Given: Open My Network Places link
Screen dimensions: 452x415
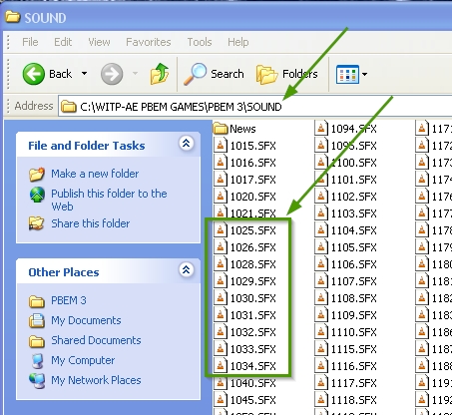Looking at the screenshot, I should (x=96, y=380).
